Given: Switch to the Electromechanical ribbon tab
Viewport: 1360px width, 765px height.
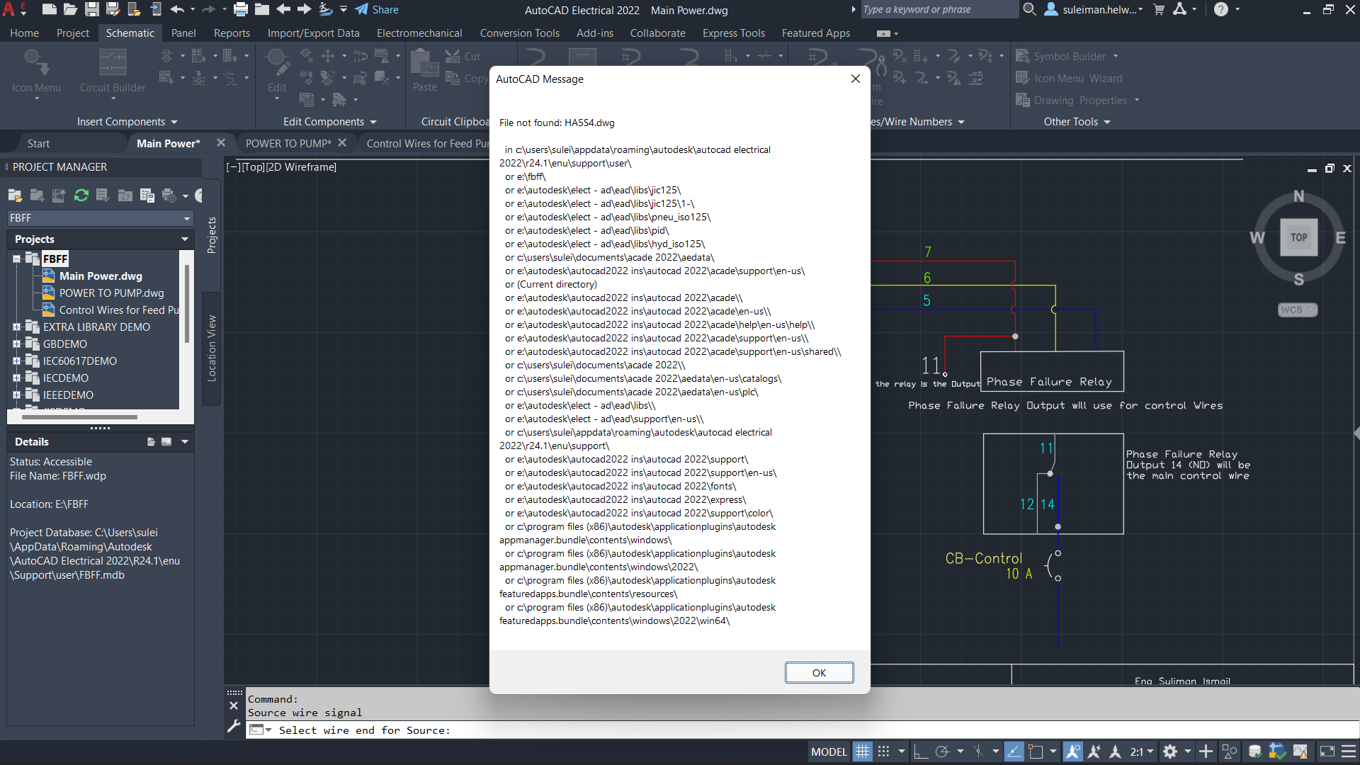Looking at the screenshot, I should (x=419, y=33).
